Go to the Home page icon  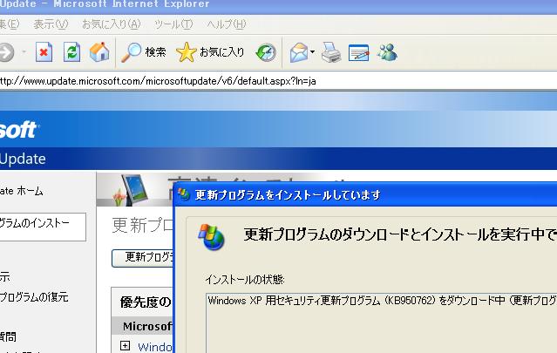(99, 52)
